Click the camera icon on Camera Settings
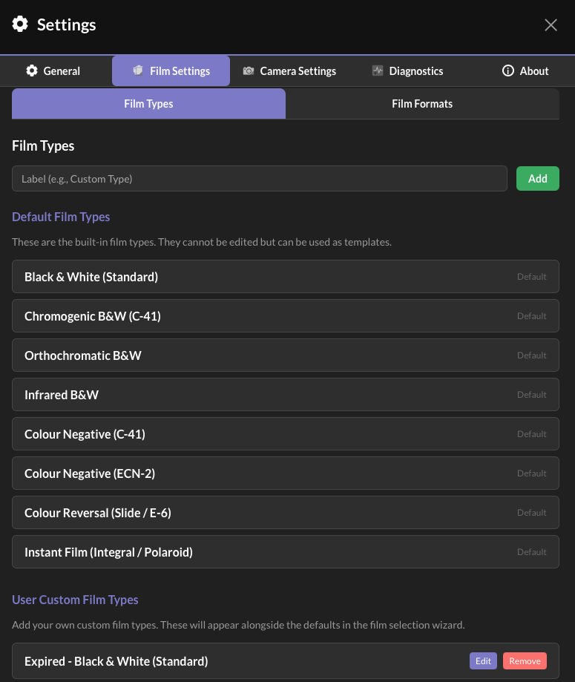This screenshot has height=682, width=575. click(x=249, y=71)
